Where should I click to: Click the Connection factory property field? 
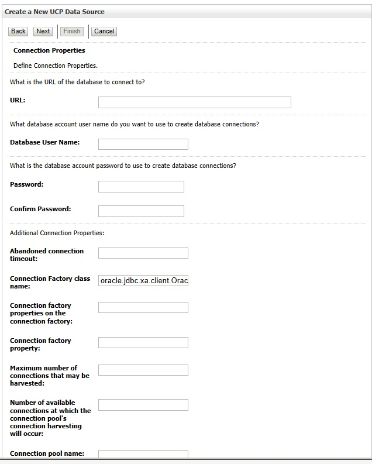click(x=143, y=342)
